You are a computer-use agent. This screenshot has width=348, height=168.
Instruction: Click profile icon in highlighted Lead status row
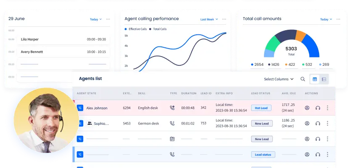307,154
